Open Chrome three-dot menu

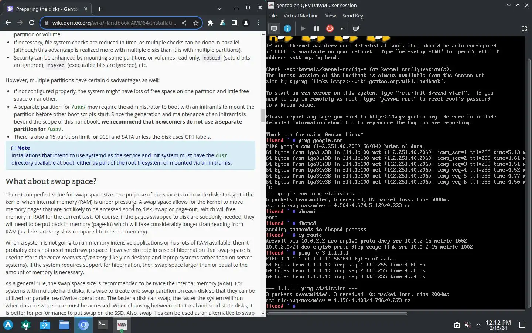258,23
